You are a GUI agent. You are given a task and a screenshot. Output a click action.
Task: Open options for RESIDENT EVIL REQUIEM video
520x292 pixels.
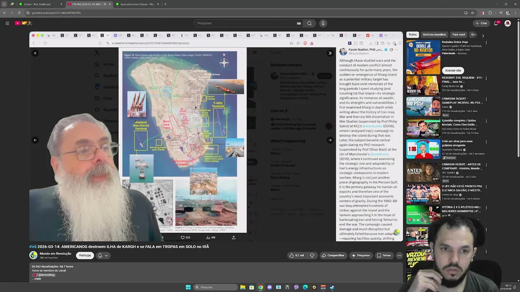point(486,78)
